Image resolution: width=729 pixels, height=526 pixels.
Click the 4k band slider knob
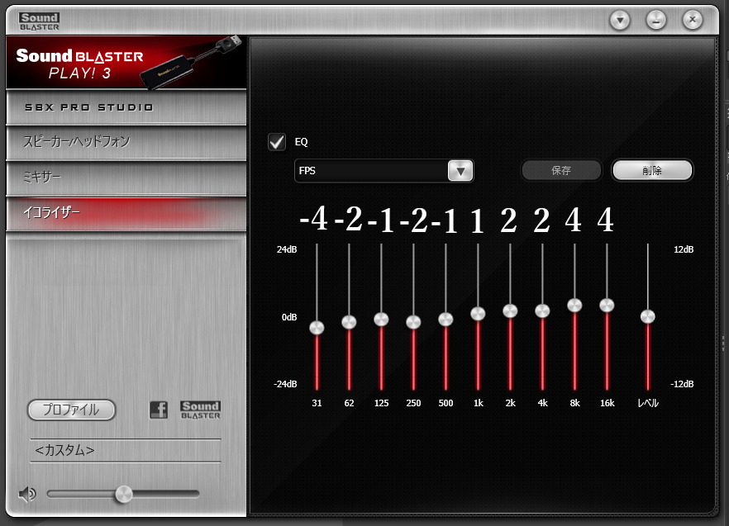(x=542, y=310)
